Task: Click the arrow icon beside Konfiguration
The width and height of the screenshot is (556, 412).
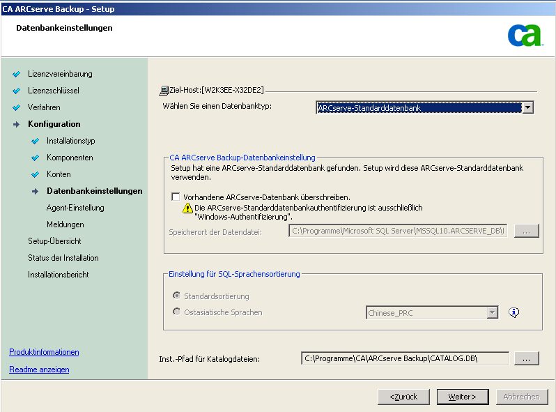Action: pyautogui.click(x=16, y=124)
